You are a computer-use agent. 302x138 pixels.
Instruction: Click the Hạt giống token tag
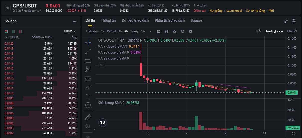coord(216,11)
